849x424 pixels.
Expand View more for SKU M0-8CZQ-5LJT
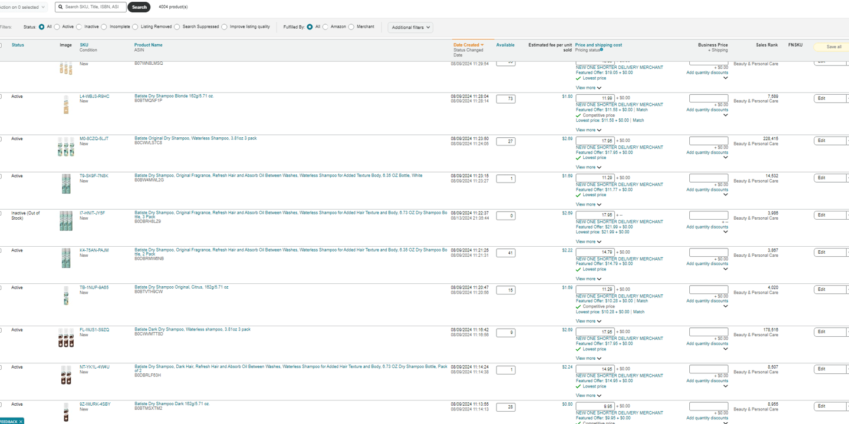(x=588, y=167)
